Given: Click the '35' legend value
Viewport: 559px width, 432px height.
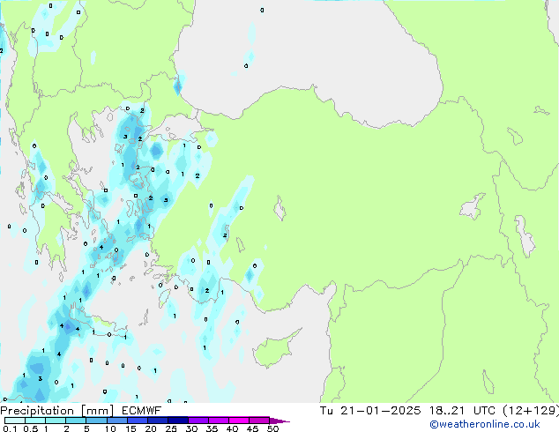Looking at the screenshot, I should click(212, 428).
